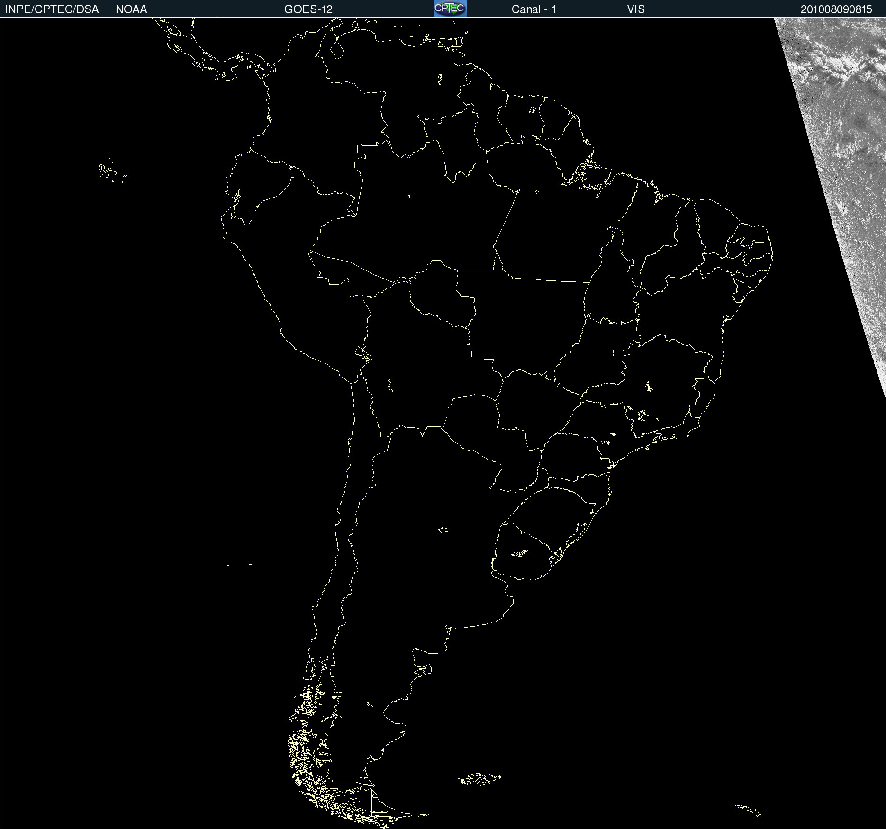Screen dimensions: 886x829
Task: Click the GOES-12 satellite label
Action: tap(308, 9)
